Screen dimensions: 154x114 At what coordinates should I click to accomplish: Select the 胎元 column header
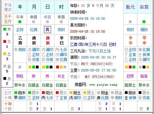tap(130, 7)
